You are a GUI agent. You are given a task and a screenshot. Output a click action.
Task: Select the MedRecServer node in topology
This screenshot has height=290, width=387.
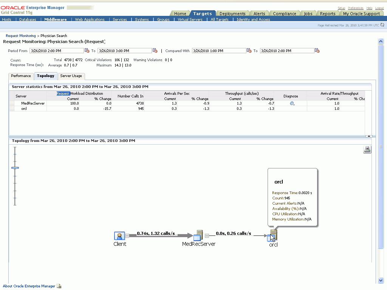[198, 236]
